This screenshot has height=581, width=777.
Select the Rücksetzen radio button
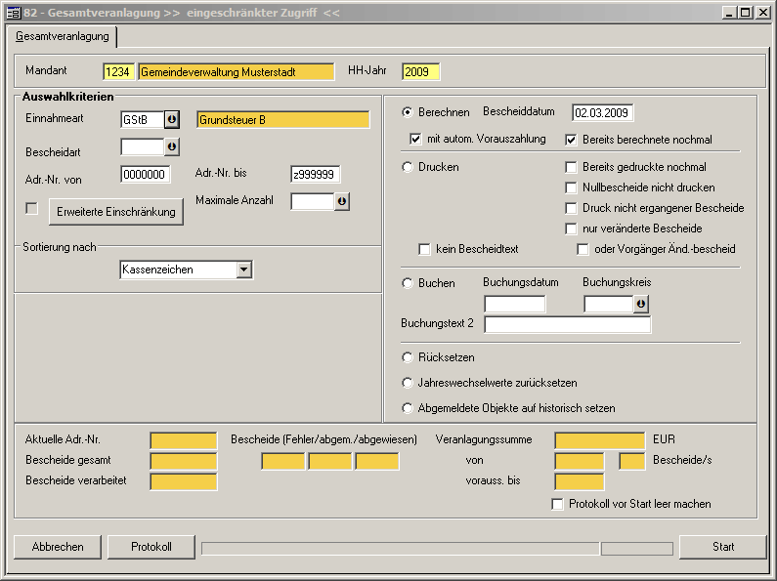click(x=409, y=357)
